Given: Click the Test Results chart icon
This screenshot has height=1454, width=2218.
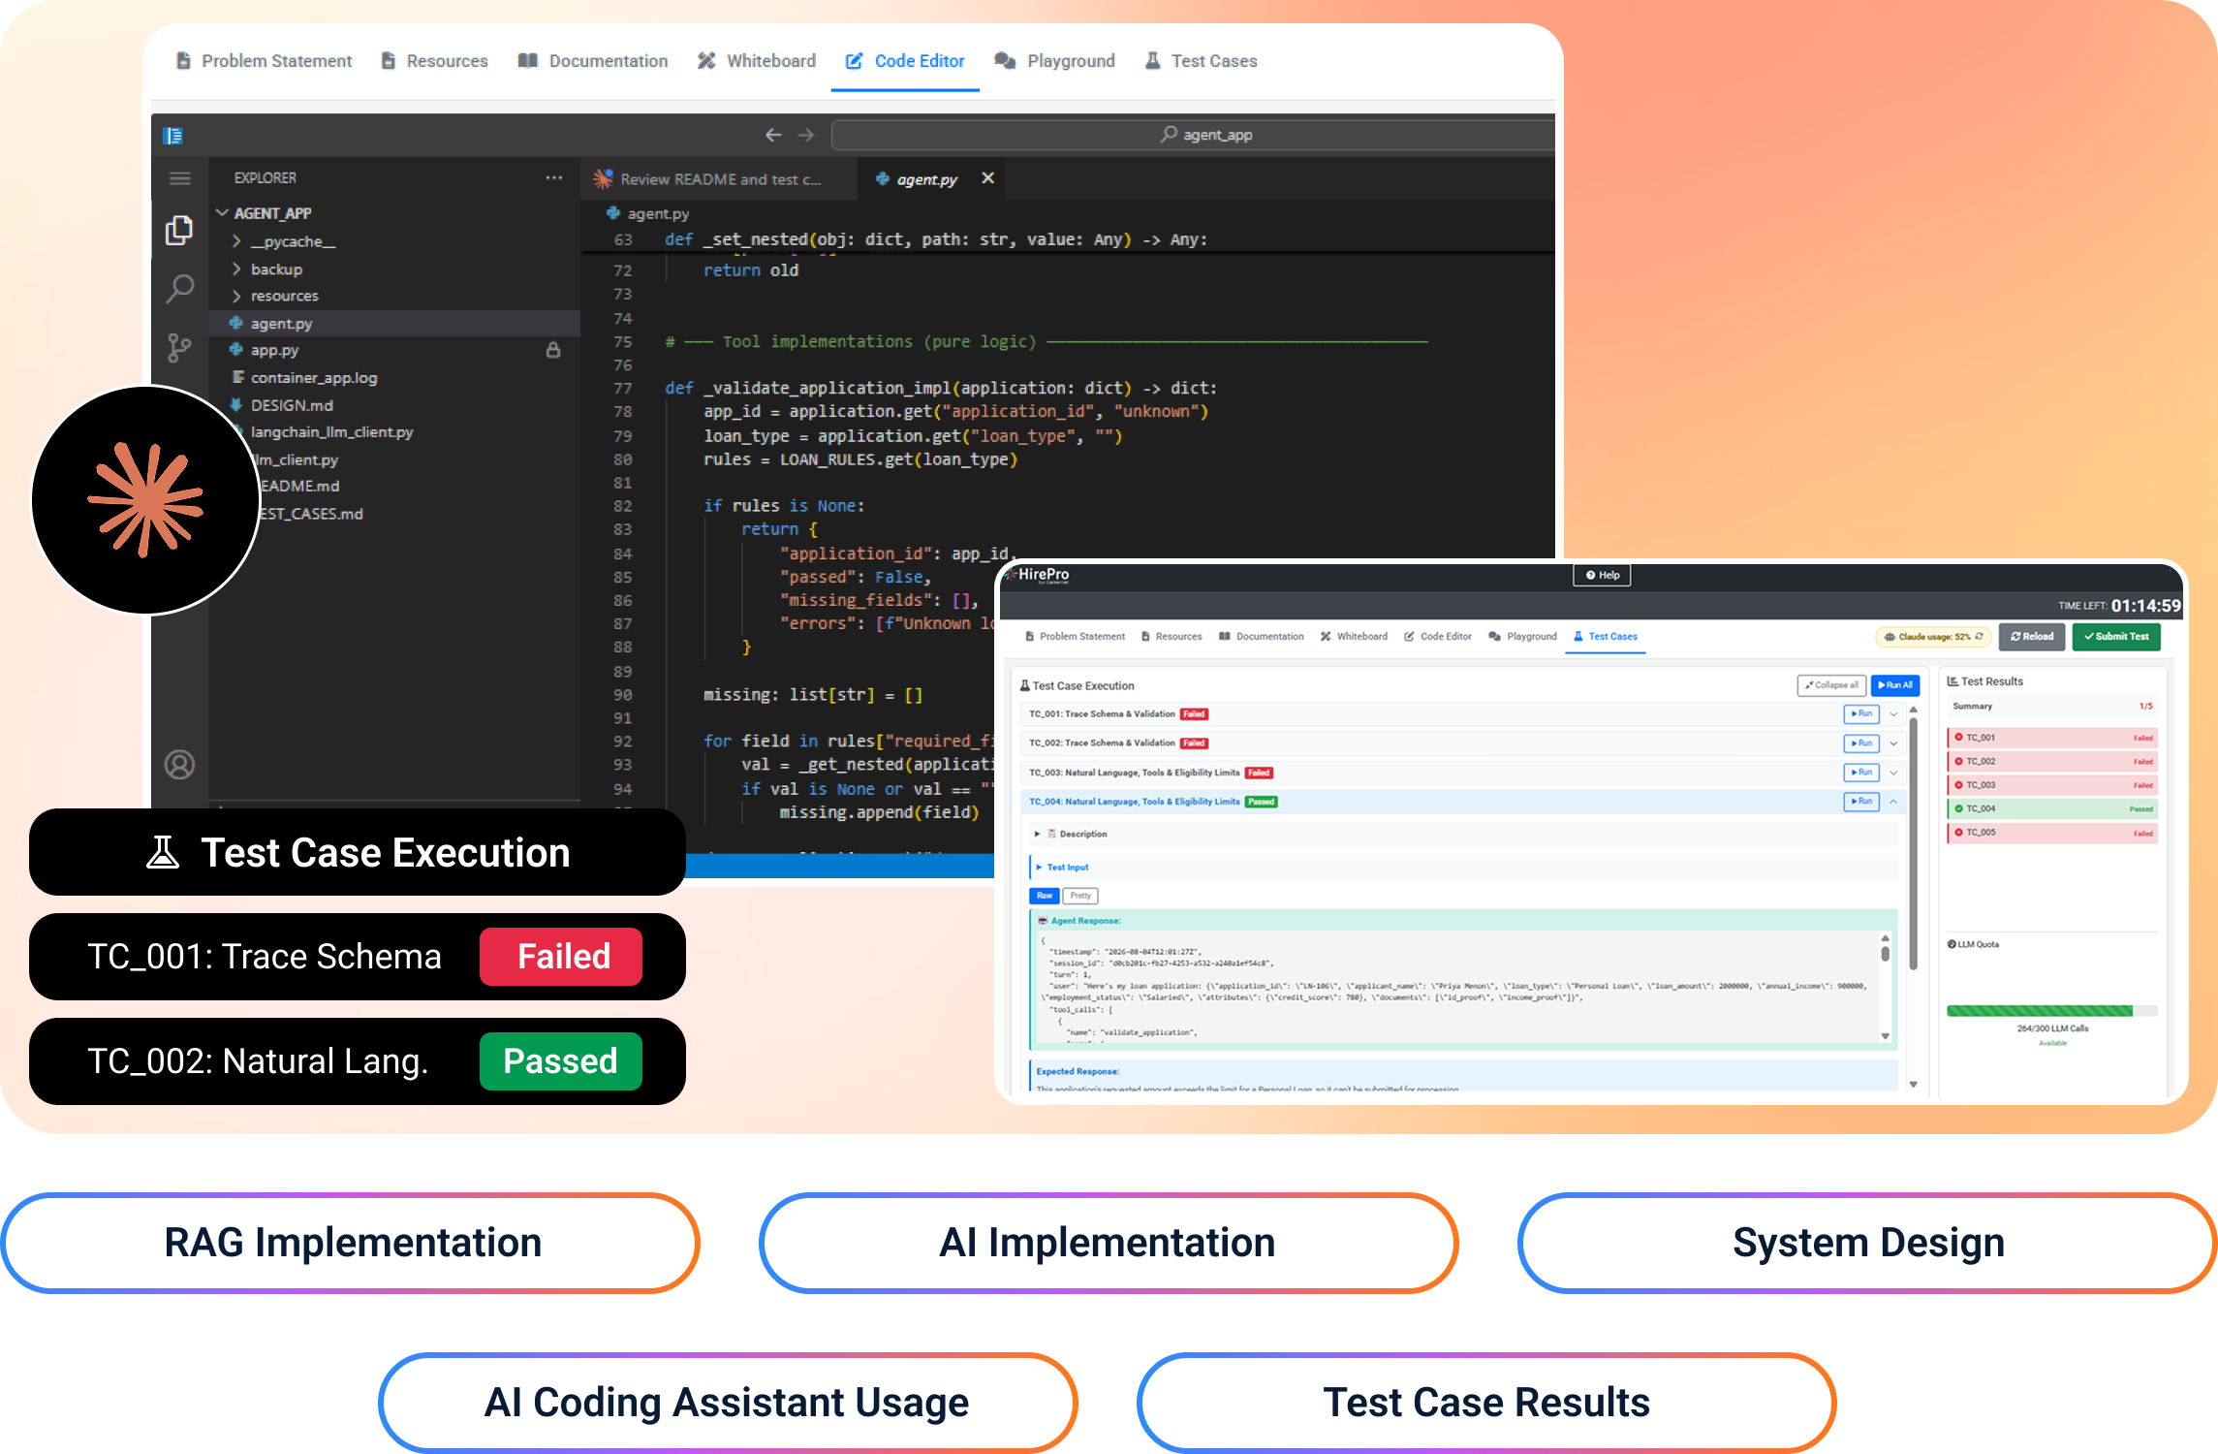Looking at the screenshot, I should (1952, 681).
